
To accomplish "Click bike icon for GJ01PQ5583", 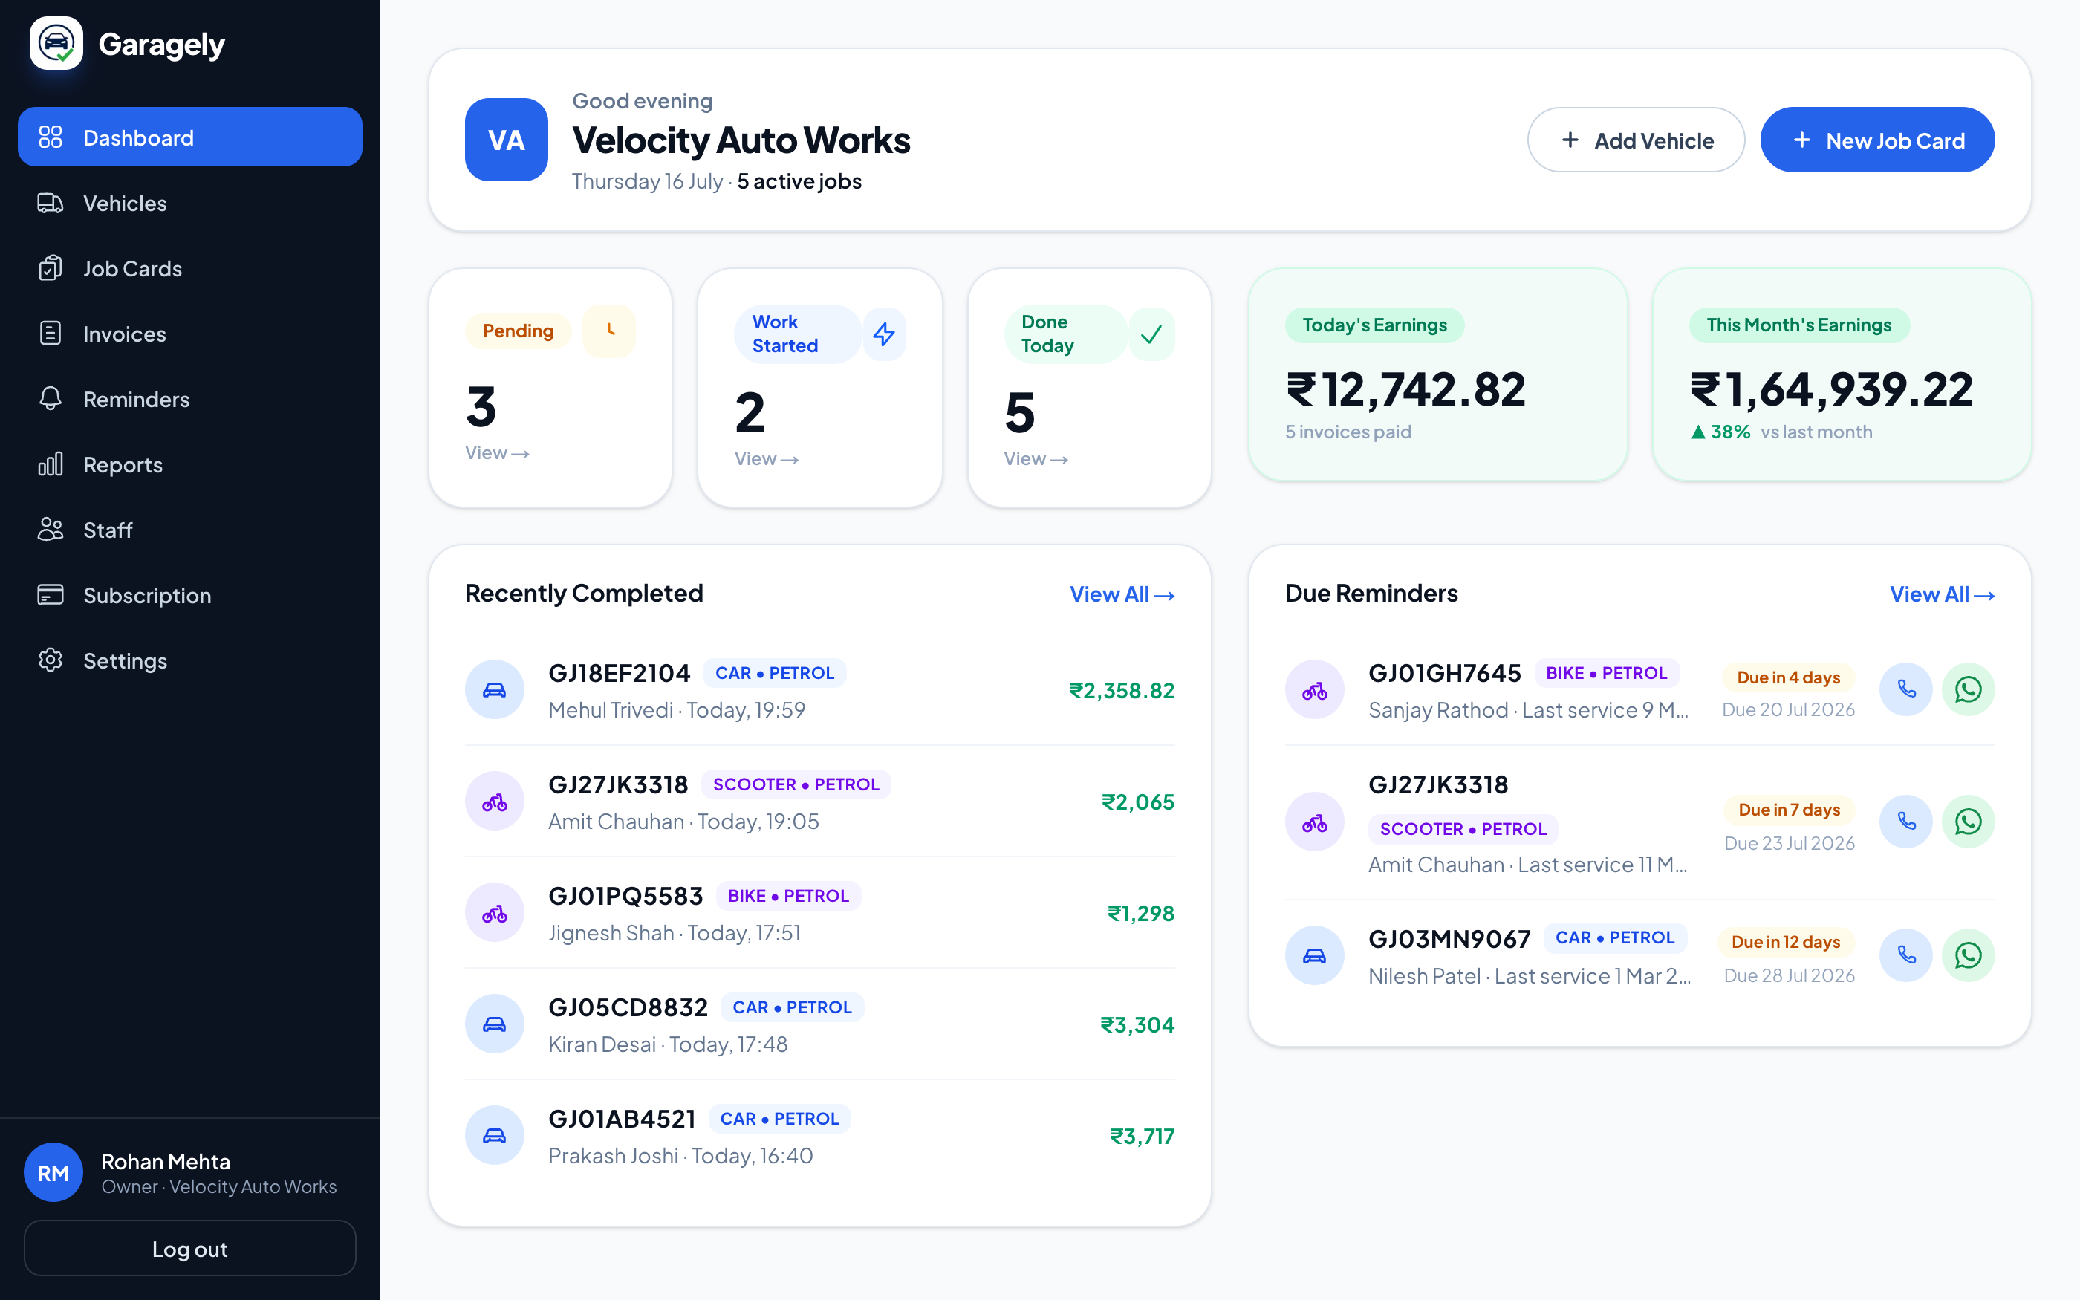I will pos(495,912).
